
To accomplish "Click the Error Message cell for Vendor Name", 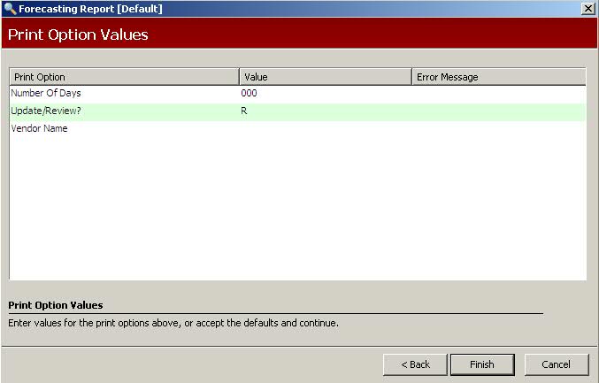I will [x=498, y=128].
